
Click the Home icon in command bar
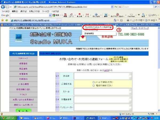pos(115,20)
